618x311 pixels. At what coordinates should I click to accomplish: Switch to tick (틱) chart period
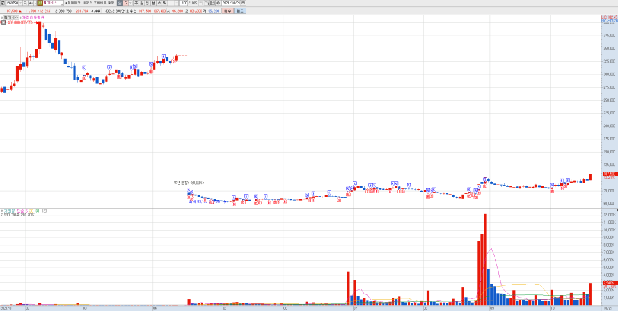point(164,3)
